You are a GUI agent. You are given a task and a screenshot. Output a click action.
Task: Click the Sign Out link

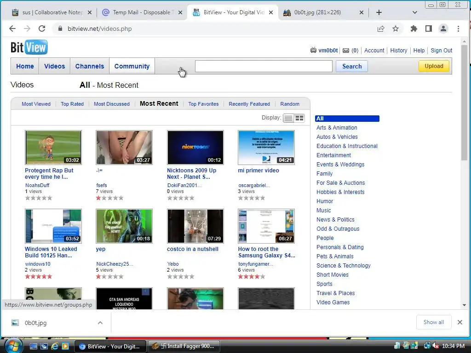pyautogui.click(x=441, y=51)
